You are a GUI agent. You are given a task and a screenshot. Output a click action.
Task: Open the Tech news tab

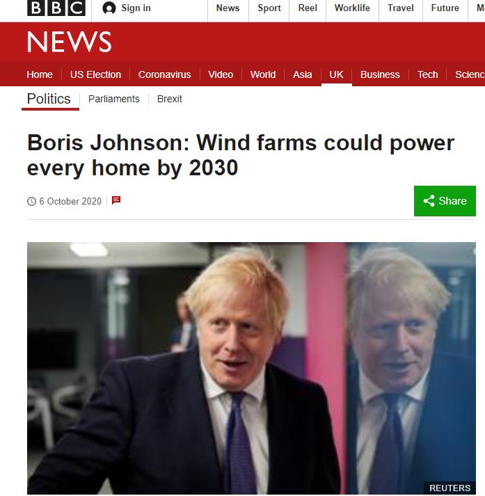pos(427,74)
